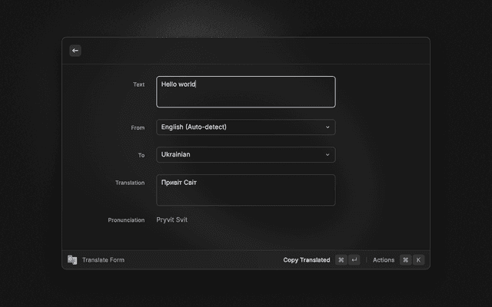Viewport: 492px width, 307px height.
Task: Click the chevron on English (Auto-detect) field
Action: point(327,127)
